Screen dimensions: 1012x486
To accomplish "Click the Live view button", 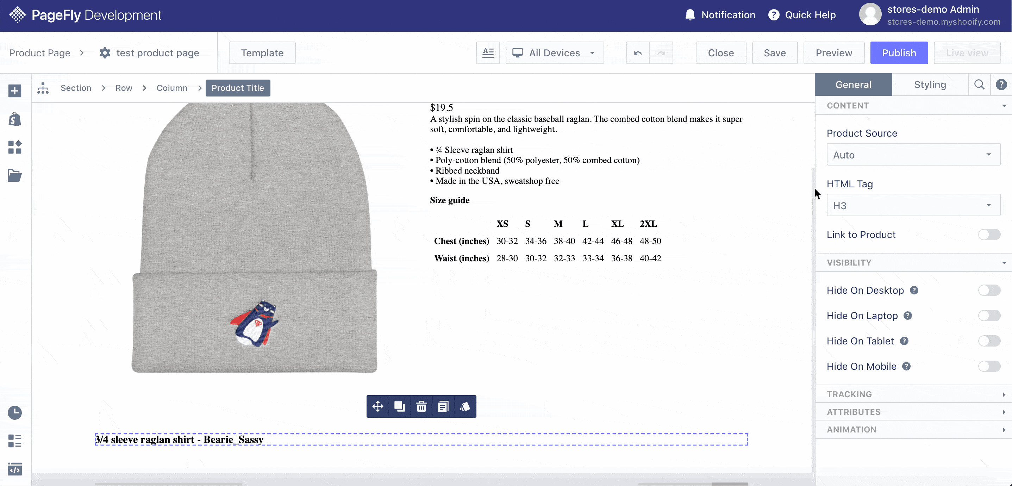I will point(967,53).
